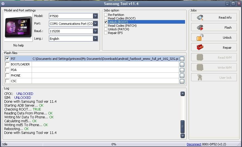Click the Read info magnifier icon
The image size is (242, 147).
click(200, 18)
